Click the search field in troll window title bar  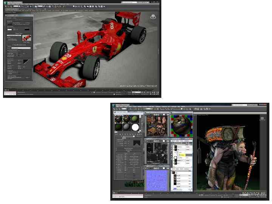[240, 105]
